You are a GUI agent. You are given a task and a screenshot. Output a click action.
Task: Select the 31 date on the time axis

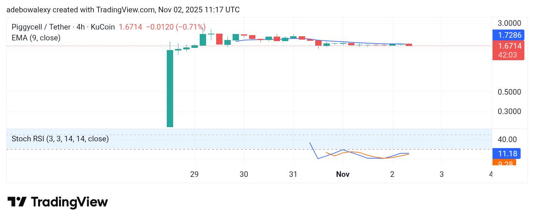(293, 174)
